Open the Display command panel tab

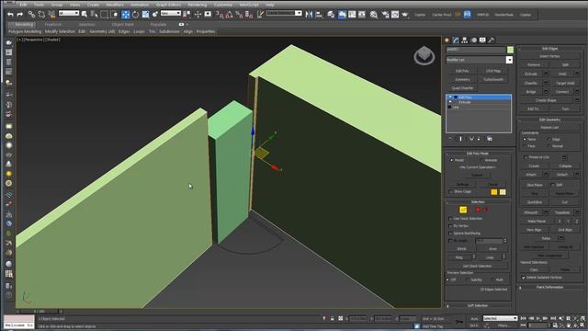(482, 40)
